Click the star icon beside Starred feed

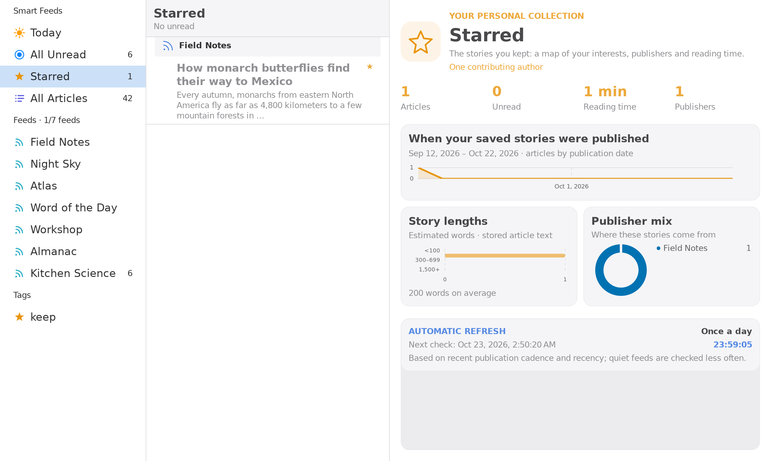(19, 77)
